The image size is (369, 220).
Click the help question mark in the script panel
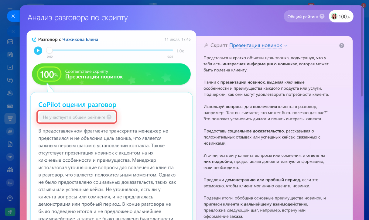[342, 46]
